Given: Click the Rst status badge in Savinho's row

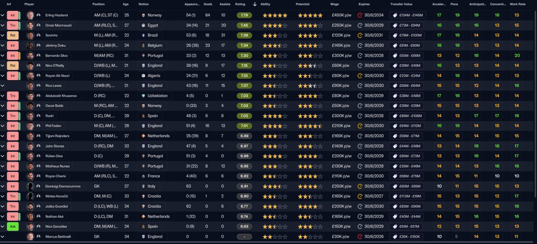Looking at the screenshot, I should point(13,35).
